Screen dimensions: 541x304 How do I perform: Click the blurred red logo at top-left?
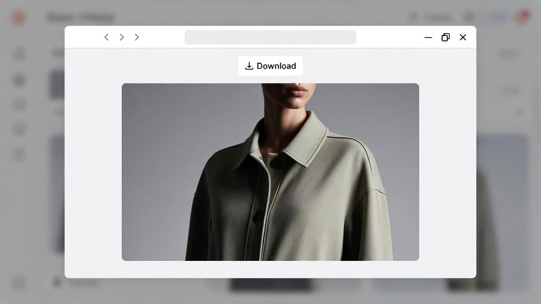coord(19,18)
